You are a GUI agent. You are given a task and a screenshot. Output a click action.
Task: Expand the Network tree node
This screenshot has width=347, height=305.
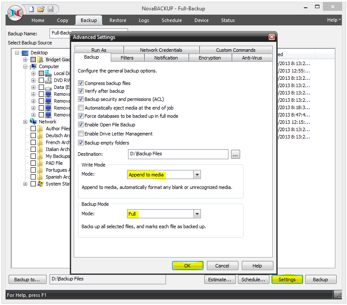pos(25,122)
